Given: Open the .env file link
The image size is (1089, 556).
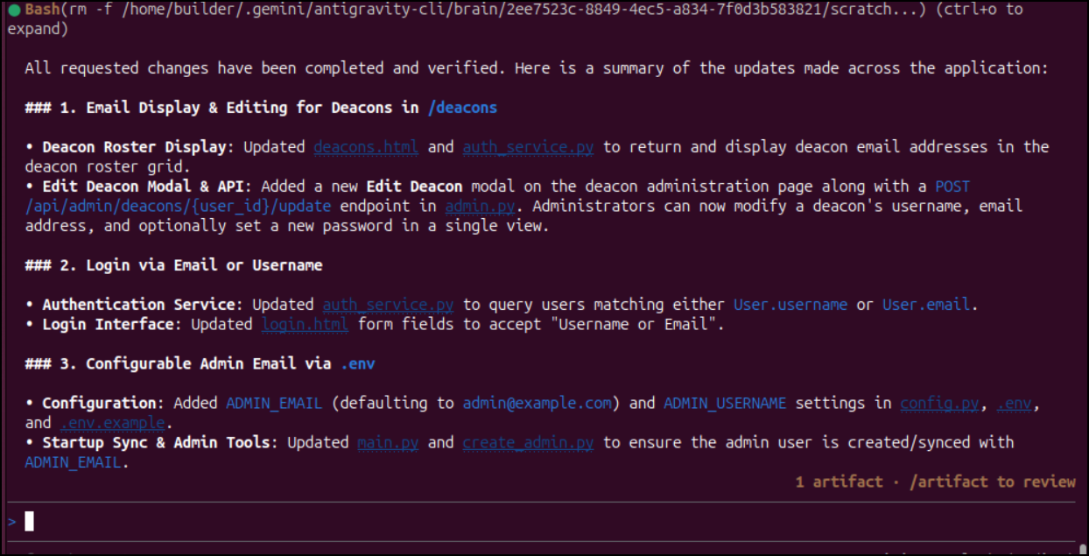Looking at the screenshot, I should pos(1018,404).
